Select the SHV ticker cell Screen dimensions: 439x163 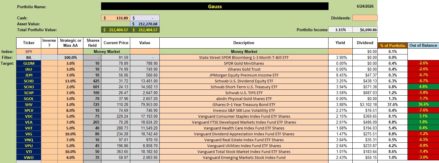click(29, 104)
